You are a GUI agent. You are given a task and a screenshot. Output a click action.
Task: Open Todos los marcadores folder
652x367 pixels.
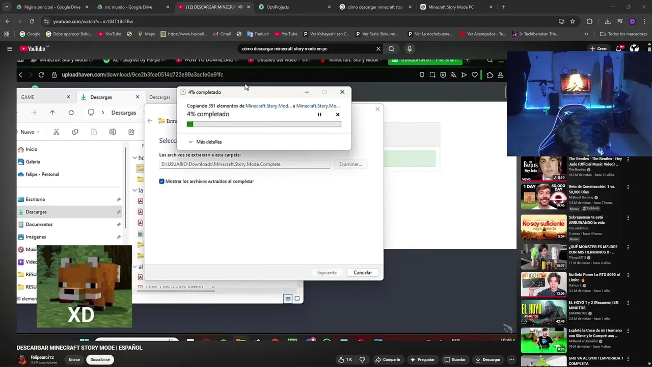point(623,34)
